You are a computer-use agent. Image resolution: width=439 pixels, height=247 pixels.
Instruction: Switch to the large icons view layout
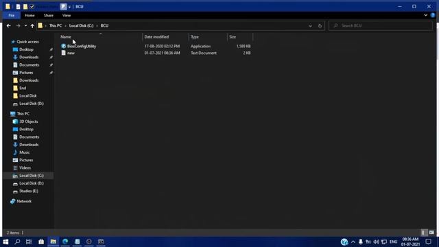coord(431,233)
